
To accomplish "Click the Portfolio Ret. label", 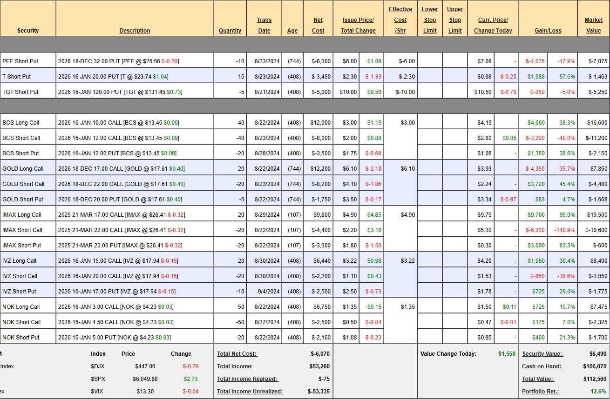I will [x=541, y=392].
